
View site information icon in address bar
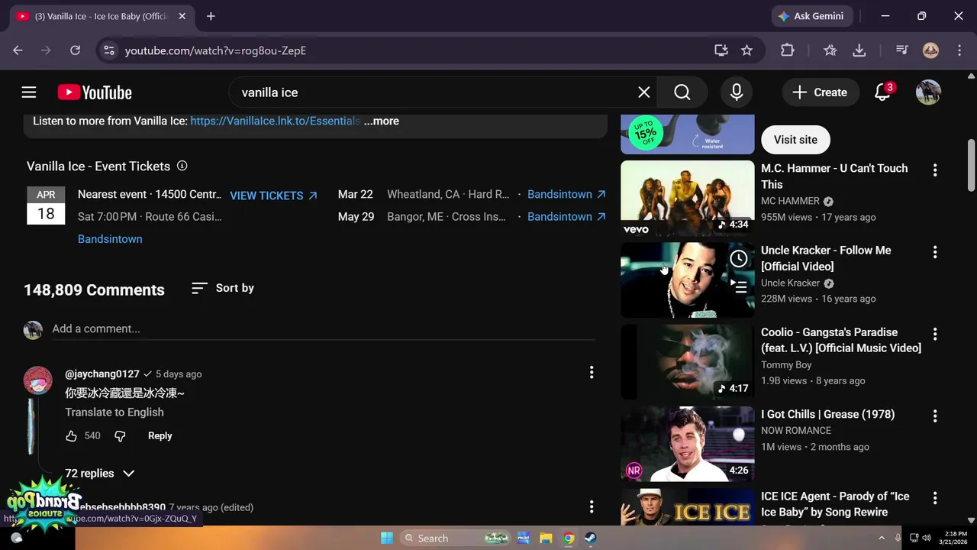click(109, 50)
